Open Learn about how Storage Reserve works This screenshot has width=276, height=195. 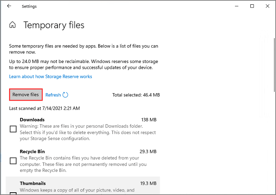(50, 76)
